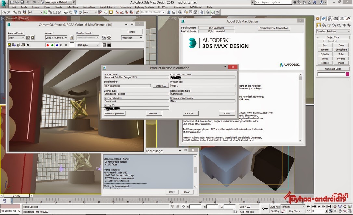Screen dimensions: 353x215
Task: Open the RGB Alpha channel dropdown
Action: pos(88,45)
